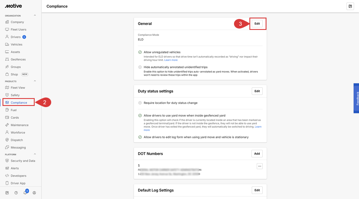This screenshot has width=359, height=199.
Task: Click the notifications bell icon
Action: click(25, 193)
